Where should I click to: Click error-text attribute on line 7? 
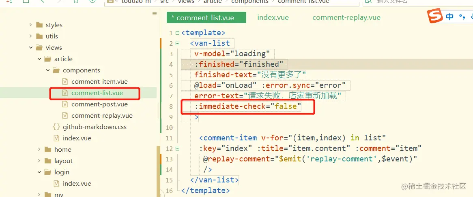(268, 96)
